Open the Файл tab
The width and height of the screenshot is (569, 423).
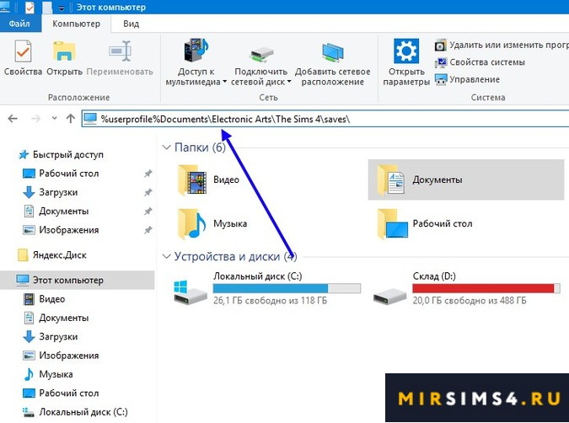19,24
